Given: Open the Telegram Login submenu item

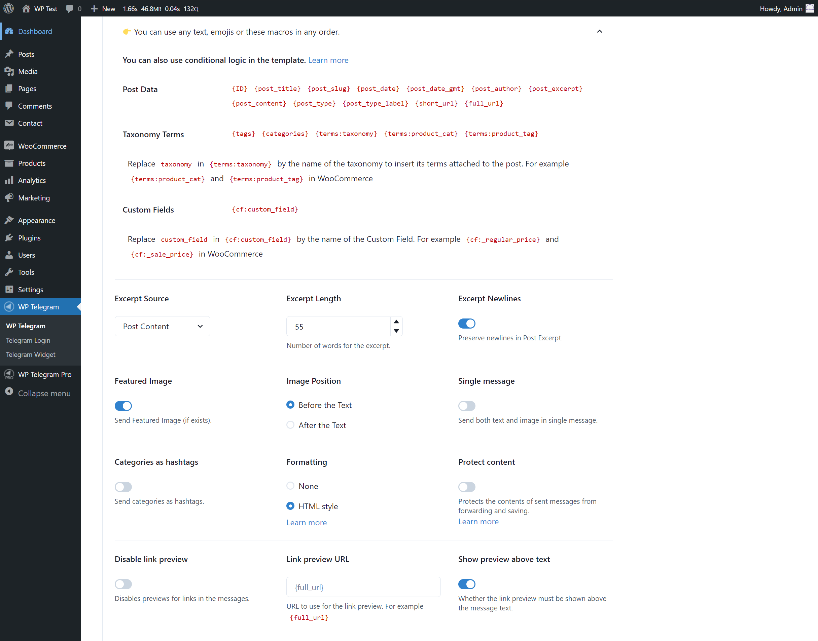Looking at the screenshot, I should [28, 340].
